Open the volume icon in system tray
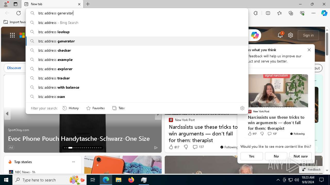 [297, 180]
